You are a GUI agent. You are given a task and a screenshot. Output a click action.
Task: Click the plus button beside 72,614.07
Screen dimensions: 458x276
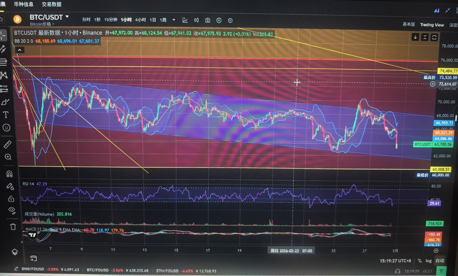(x=432, y=84)
